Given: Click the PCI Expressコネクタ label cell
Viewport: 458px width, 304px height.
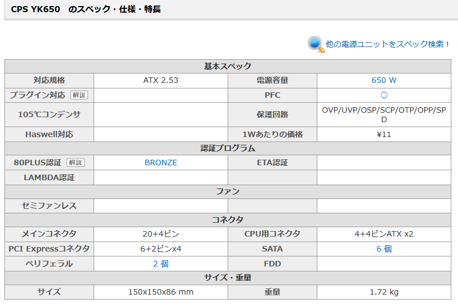Looking at the screenshot, I should point(49,249).
